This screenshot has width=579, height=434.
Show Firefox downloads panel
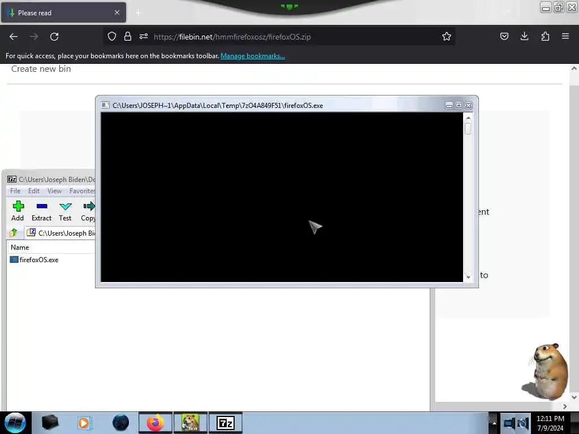(x=524, y=36)
